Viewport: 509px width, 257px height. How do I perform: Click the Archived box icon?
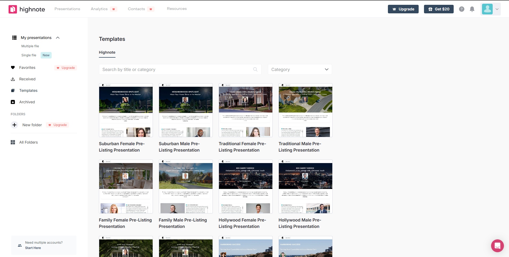tap(13, 102)
